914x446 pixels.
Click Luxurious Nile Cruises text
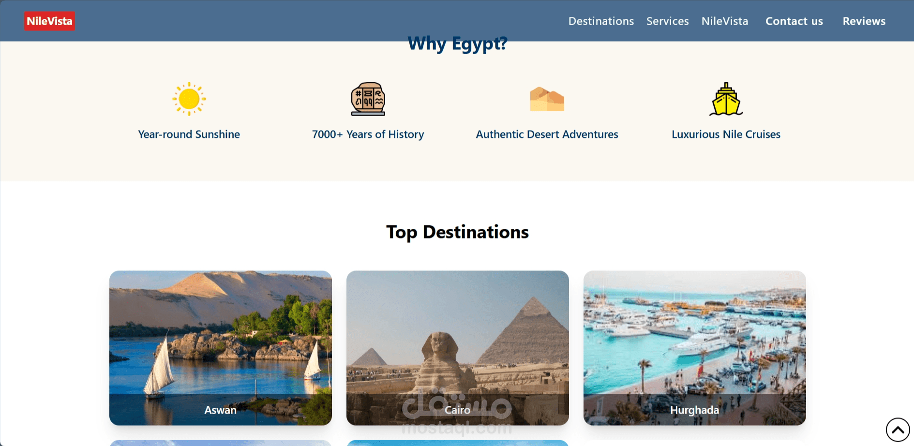pyautogui.click(x=726, y=134)
